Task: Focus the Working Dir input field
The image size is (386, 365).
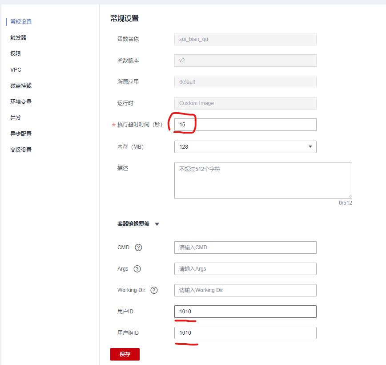Action: pyautogui.click(x=245, y=290)
